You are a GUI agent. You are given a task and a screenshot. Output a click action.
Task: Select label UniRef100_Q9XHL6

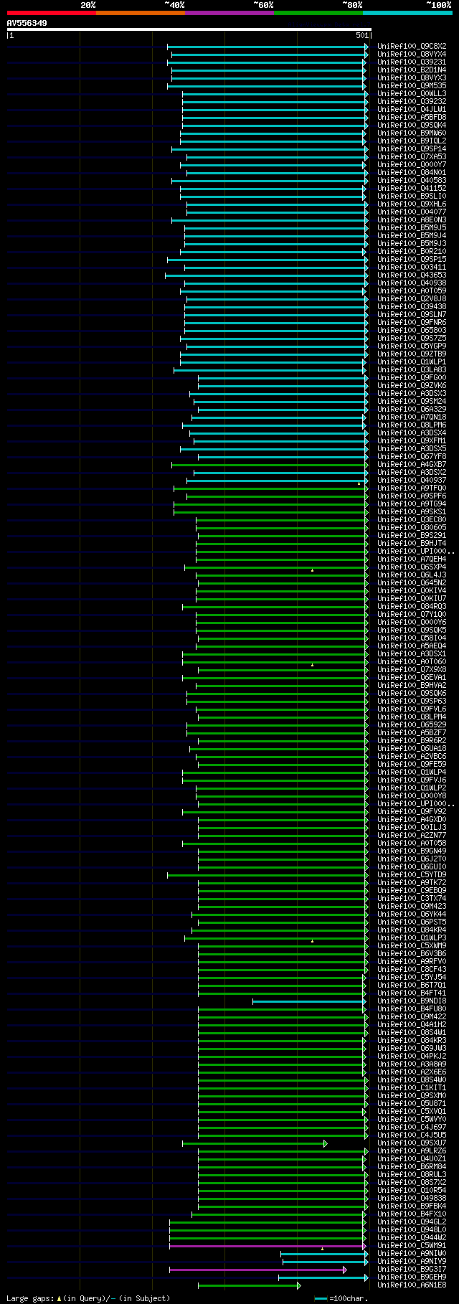tap(412, 204)
